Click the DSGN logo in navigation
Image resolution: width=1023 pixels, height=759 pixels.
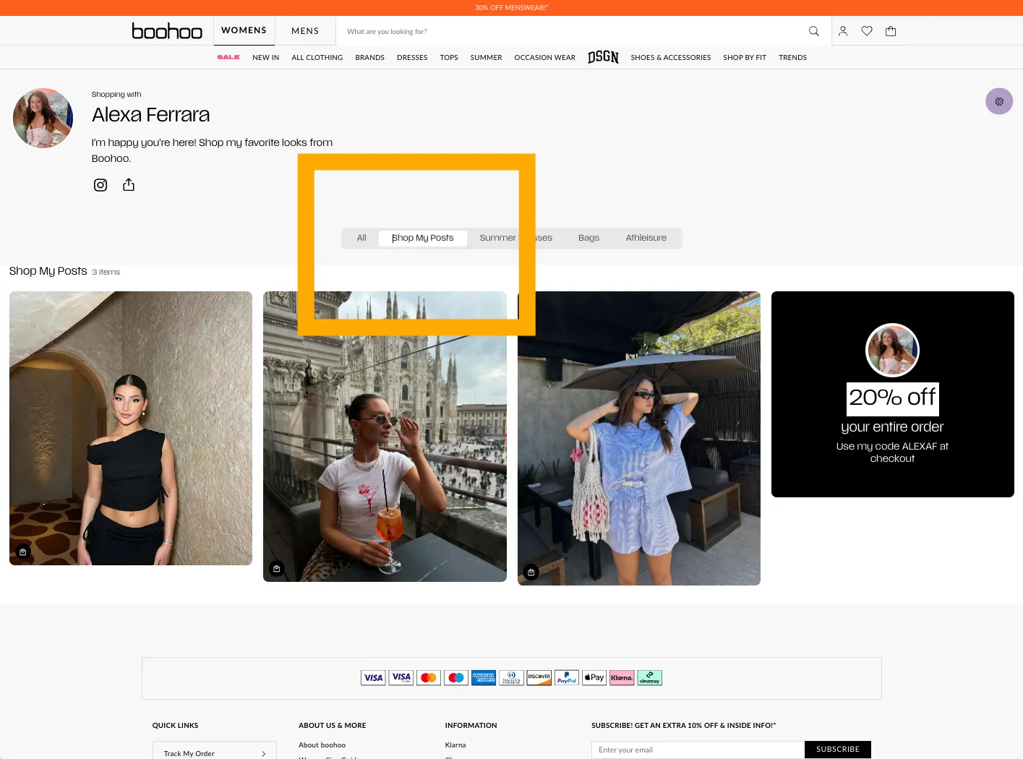(x=603, y=57)
